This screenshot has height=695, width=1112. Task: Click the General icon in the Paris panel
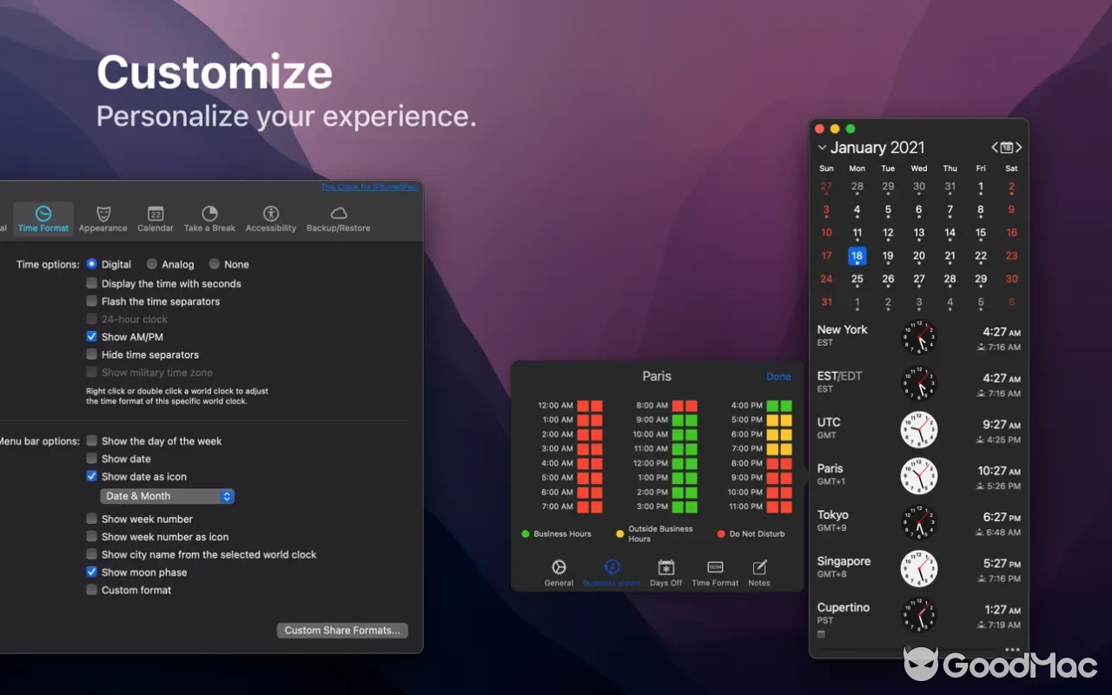(x=559, y=568)
